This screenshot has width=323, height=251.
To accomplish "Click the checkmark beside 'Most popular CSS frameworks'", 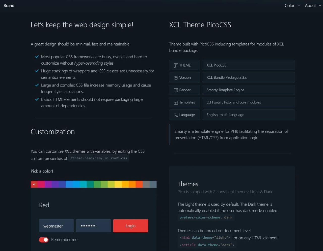I will [x=37, y=57].
